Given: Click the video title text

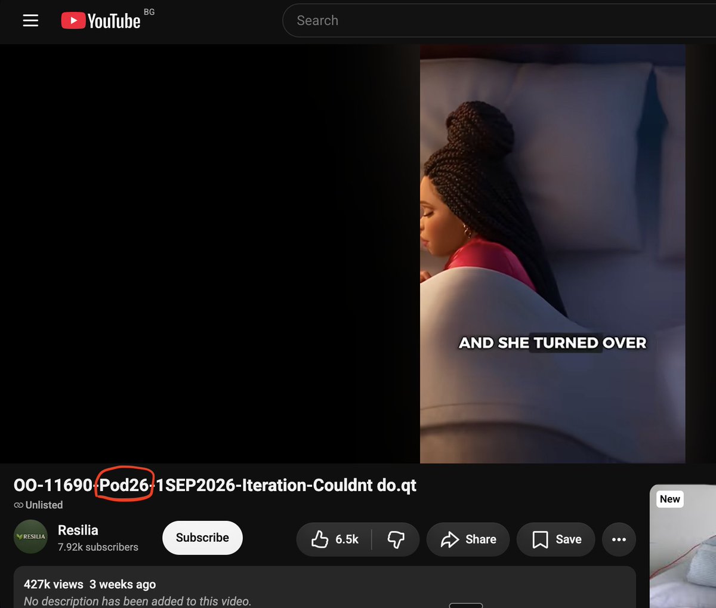Looking at the screenshot, I should coord(215,485).
